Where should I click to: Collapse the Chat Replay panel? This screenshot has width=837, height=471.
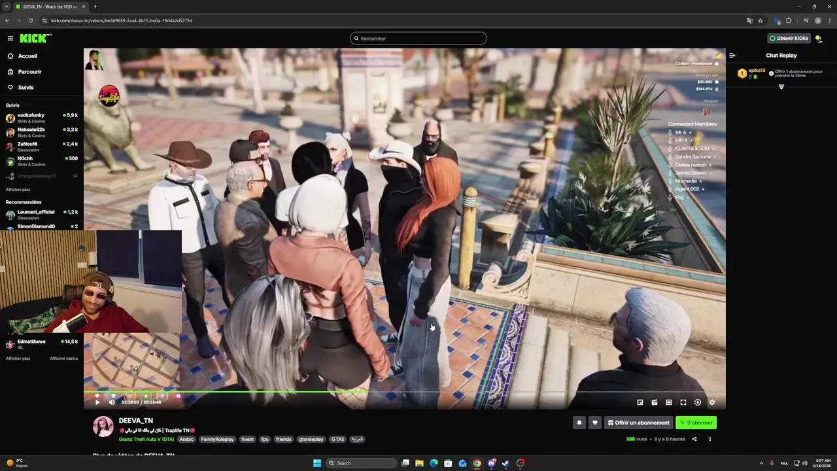[732, 56]
